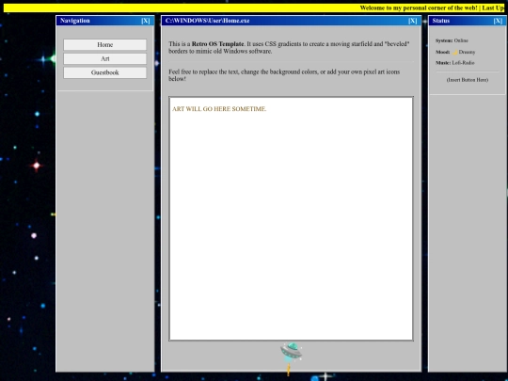Click the Status window title
508x381 pixels.
click(440, 21)
